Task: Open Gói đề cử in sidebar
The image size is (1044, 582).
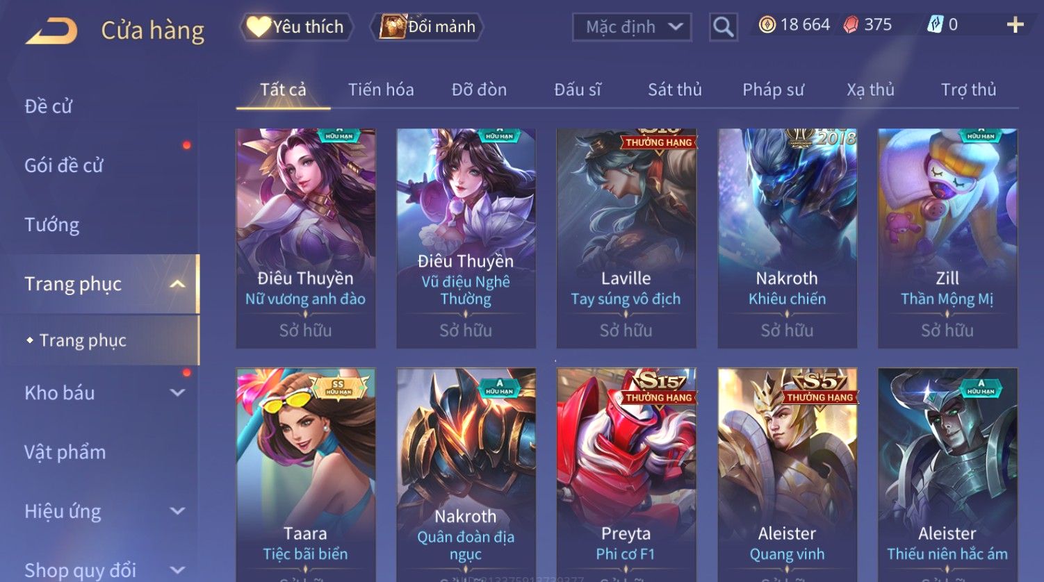Action: click(64, 166)
